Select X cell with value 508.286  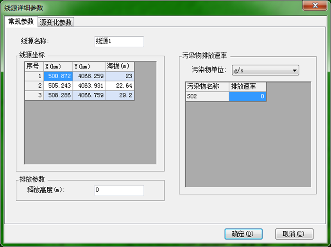click(x=58, y=95)
